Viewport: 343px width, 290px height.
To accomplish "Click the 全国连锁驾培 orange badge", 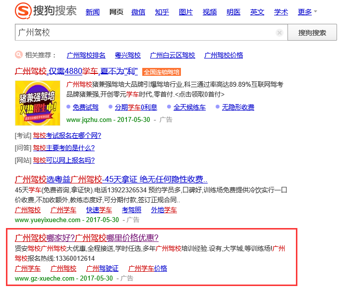I will [x=162, y=72].
